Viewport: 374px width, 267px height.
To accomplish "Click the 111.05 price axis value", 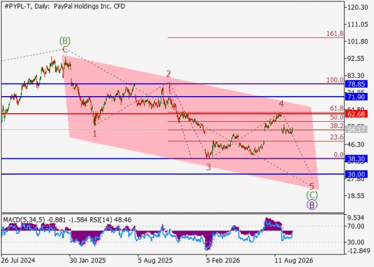I will (x=358, y=25).
